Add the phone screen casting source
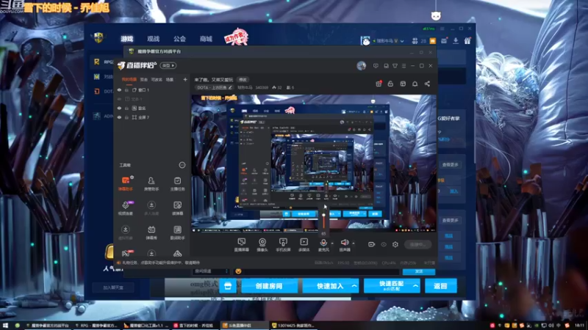Image resolution: width=588 pixels, height=330 pixels. click(283, 244)
